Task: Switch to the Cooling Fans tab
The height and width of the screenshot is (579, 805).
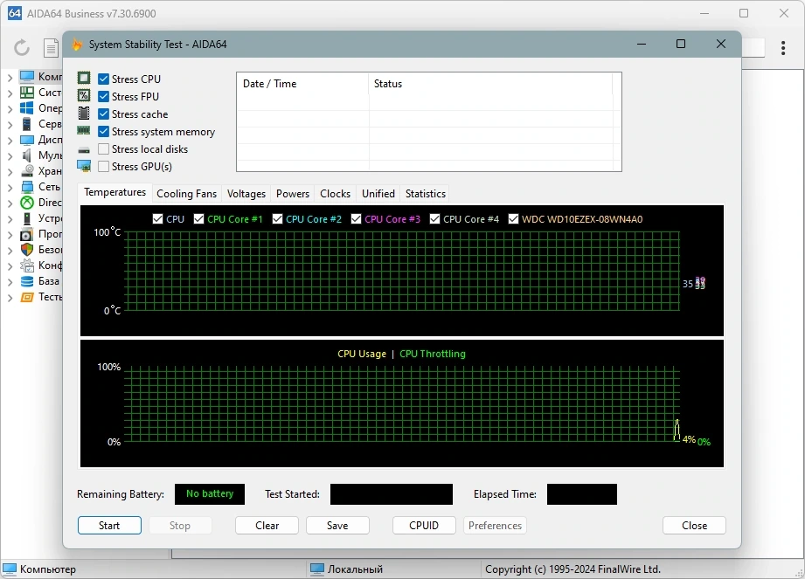Action: tap(186, 194)
